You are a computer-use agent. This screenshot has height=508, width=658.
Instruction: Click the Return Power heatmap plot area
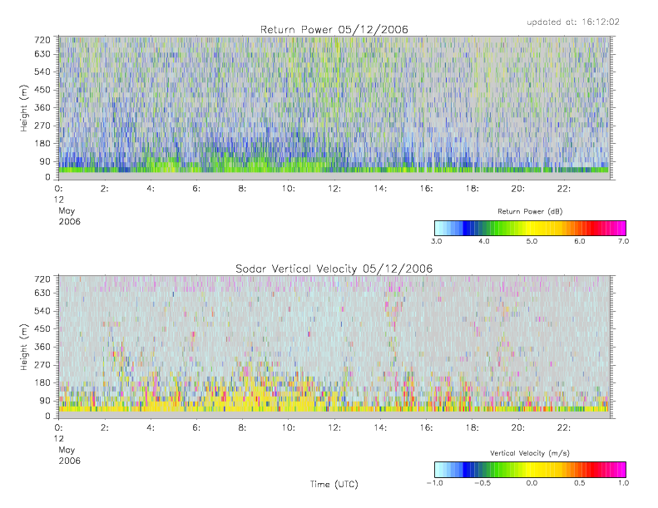pos(334,108)
